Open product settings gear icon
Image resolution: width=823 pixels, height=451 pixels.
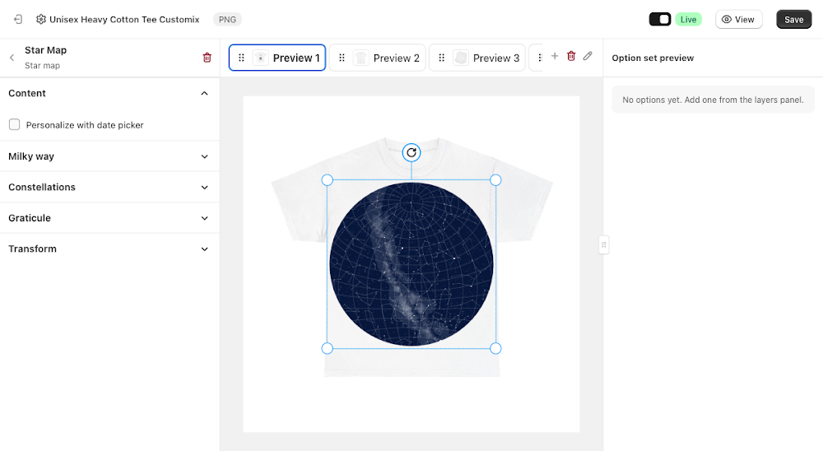pyautogui.click(x=41, y=20)
